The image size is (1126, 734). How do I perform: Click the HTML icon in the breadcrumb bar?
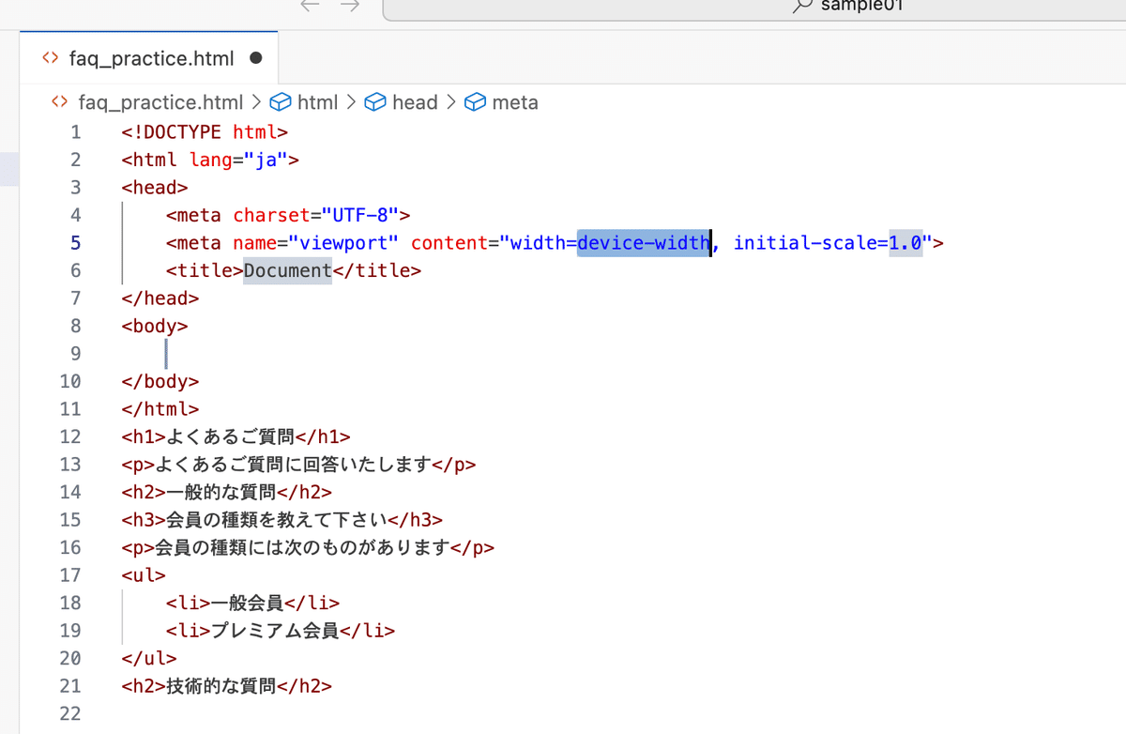(59, 102)
